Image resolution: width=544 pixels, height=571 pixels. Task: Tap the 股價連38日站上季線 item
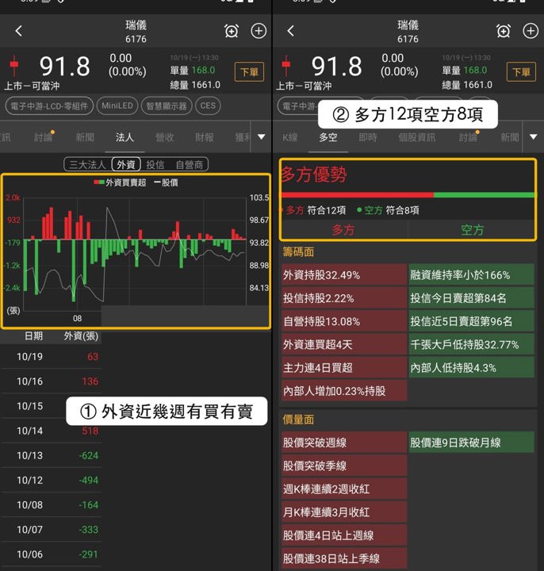point(344,558)
